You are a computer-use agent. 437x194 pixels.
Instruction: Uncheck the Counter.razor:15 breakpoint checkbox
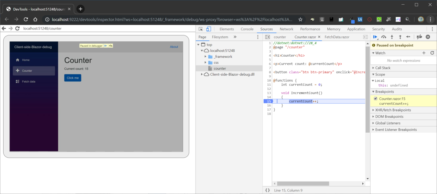[376, 99]
